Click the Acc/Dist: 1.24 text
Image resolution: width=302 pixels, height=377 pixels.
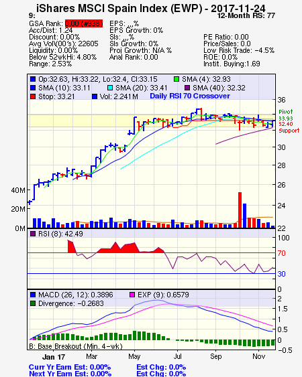[x=50, y=30]
